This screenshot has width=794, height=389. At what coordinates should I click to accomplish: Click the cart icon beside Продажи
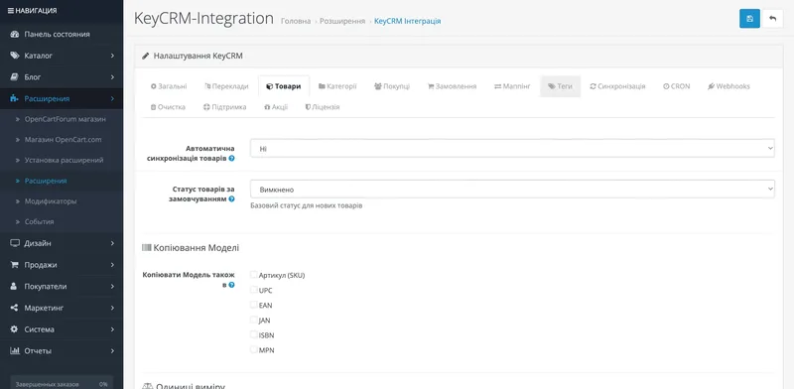(x=15, y=265)
